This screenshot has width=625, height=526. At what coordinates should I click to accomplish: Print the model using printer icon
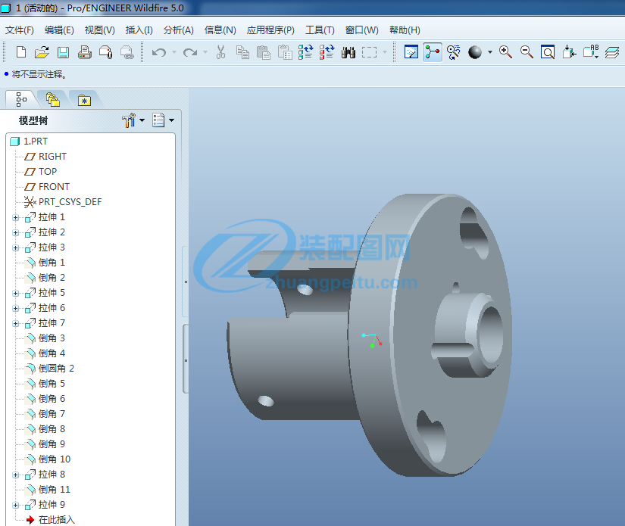(85, 52)
